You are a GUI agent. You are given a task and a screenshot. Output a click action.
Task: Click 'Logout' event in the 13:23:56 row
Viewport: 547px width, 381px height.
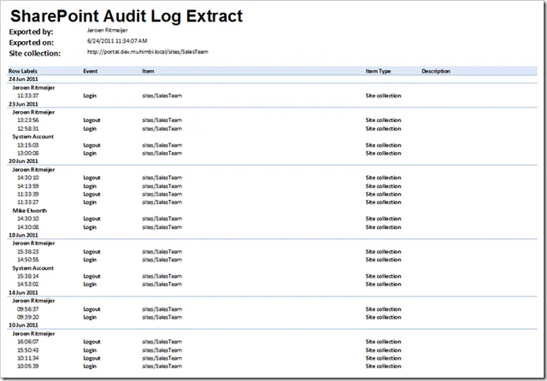coord(91,120)
